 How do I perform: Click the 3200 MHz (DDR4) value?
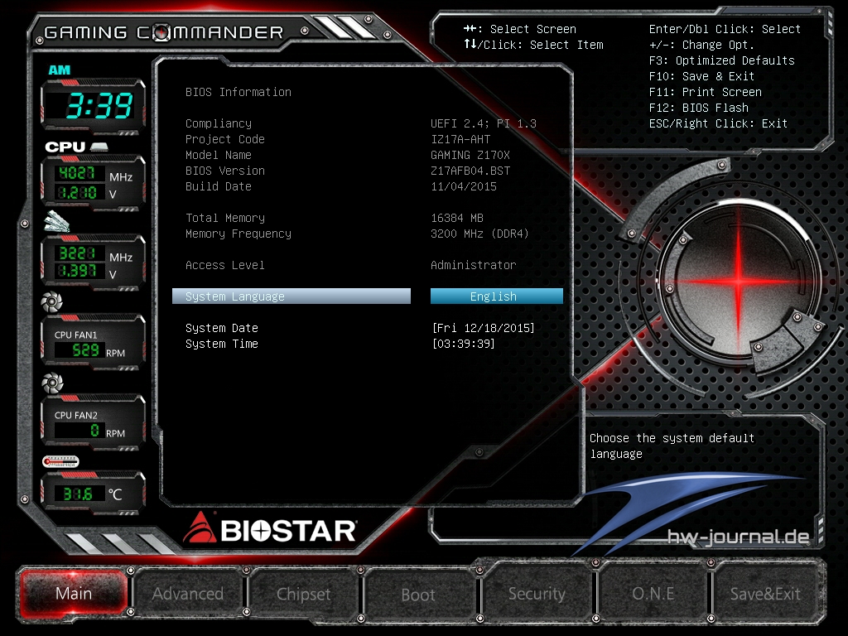pyautogui.click(x=479, y=233)
